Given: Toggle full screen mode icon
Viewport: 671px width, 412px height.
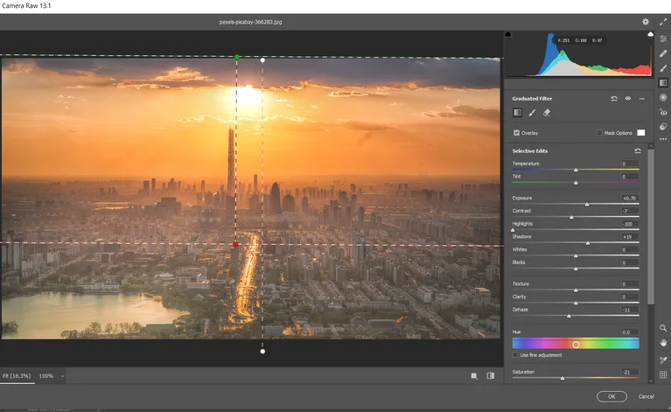Looking at the screenshot, I should coord(663,22).
